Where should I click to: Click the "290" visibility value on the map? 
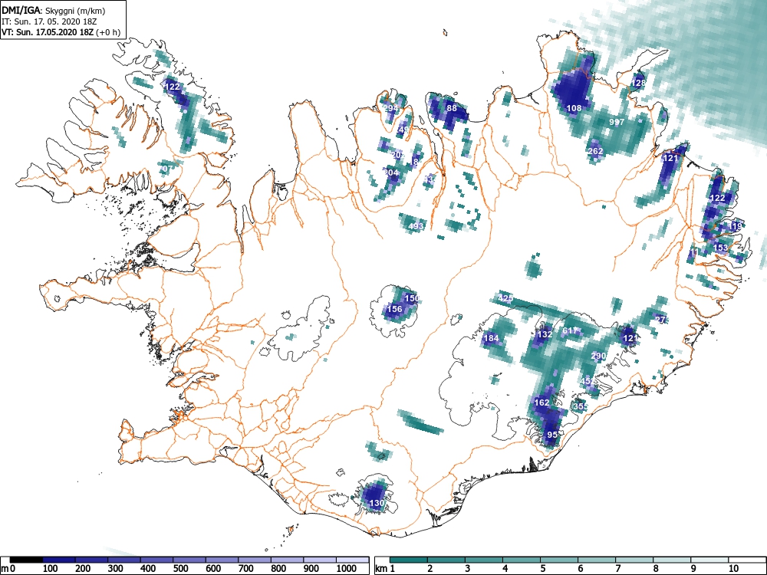[x=599, y=356]
